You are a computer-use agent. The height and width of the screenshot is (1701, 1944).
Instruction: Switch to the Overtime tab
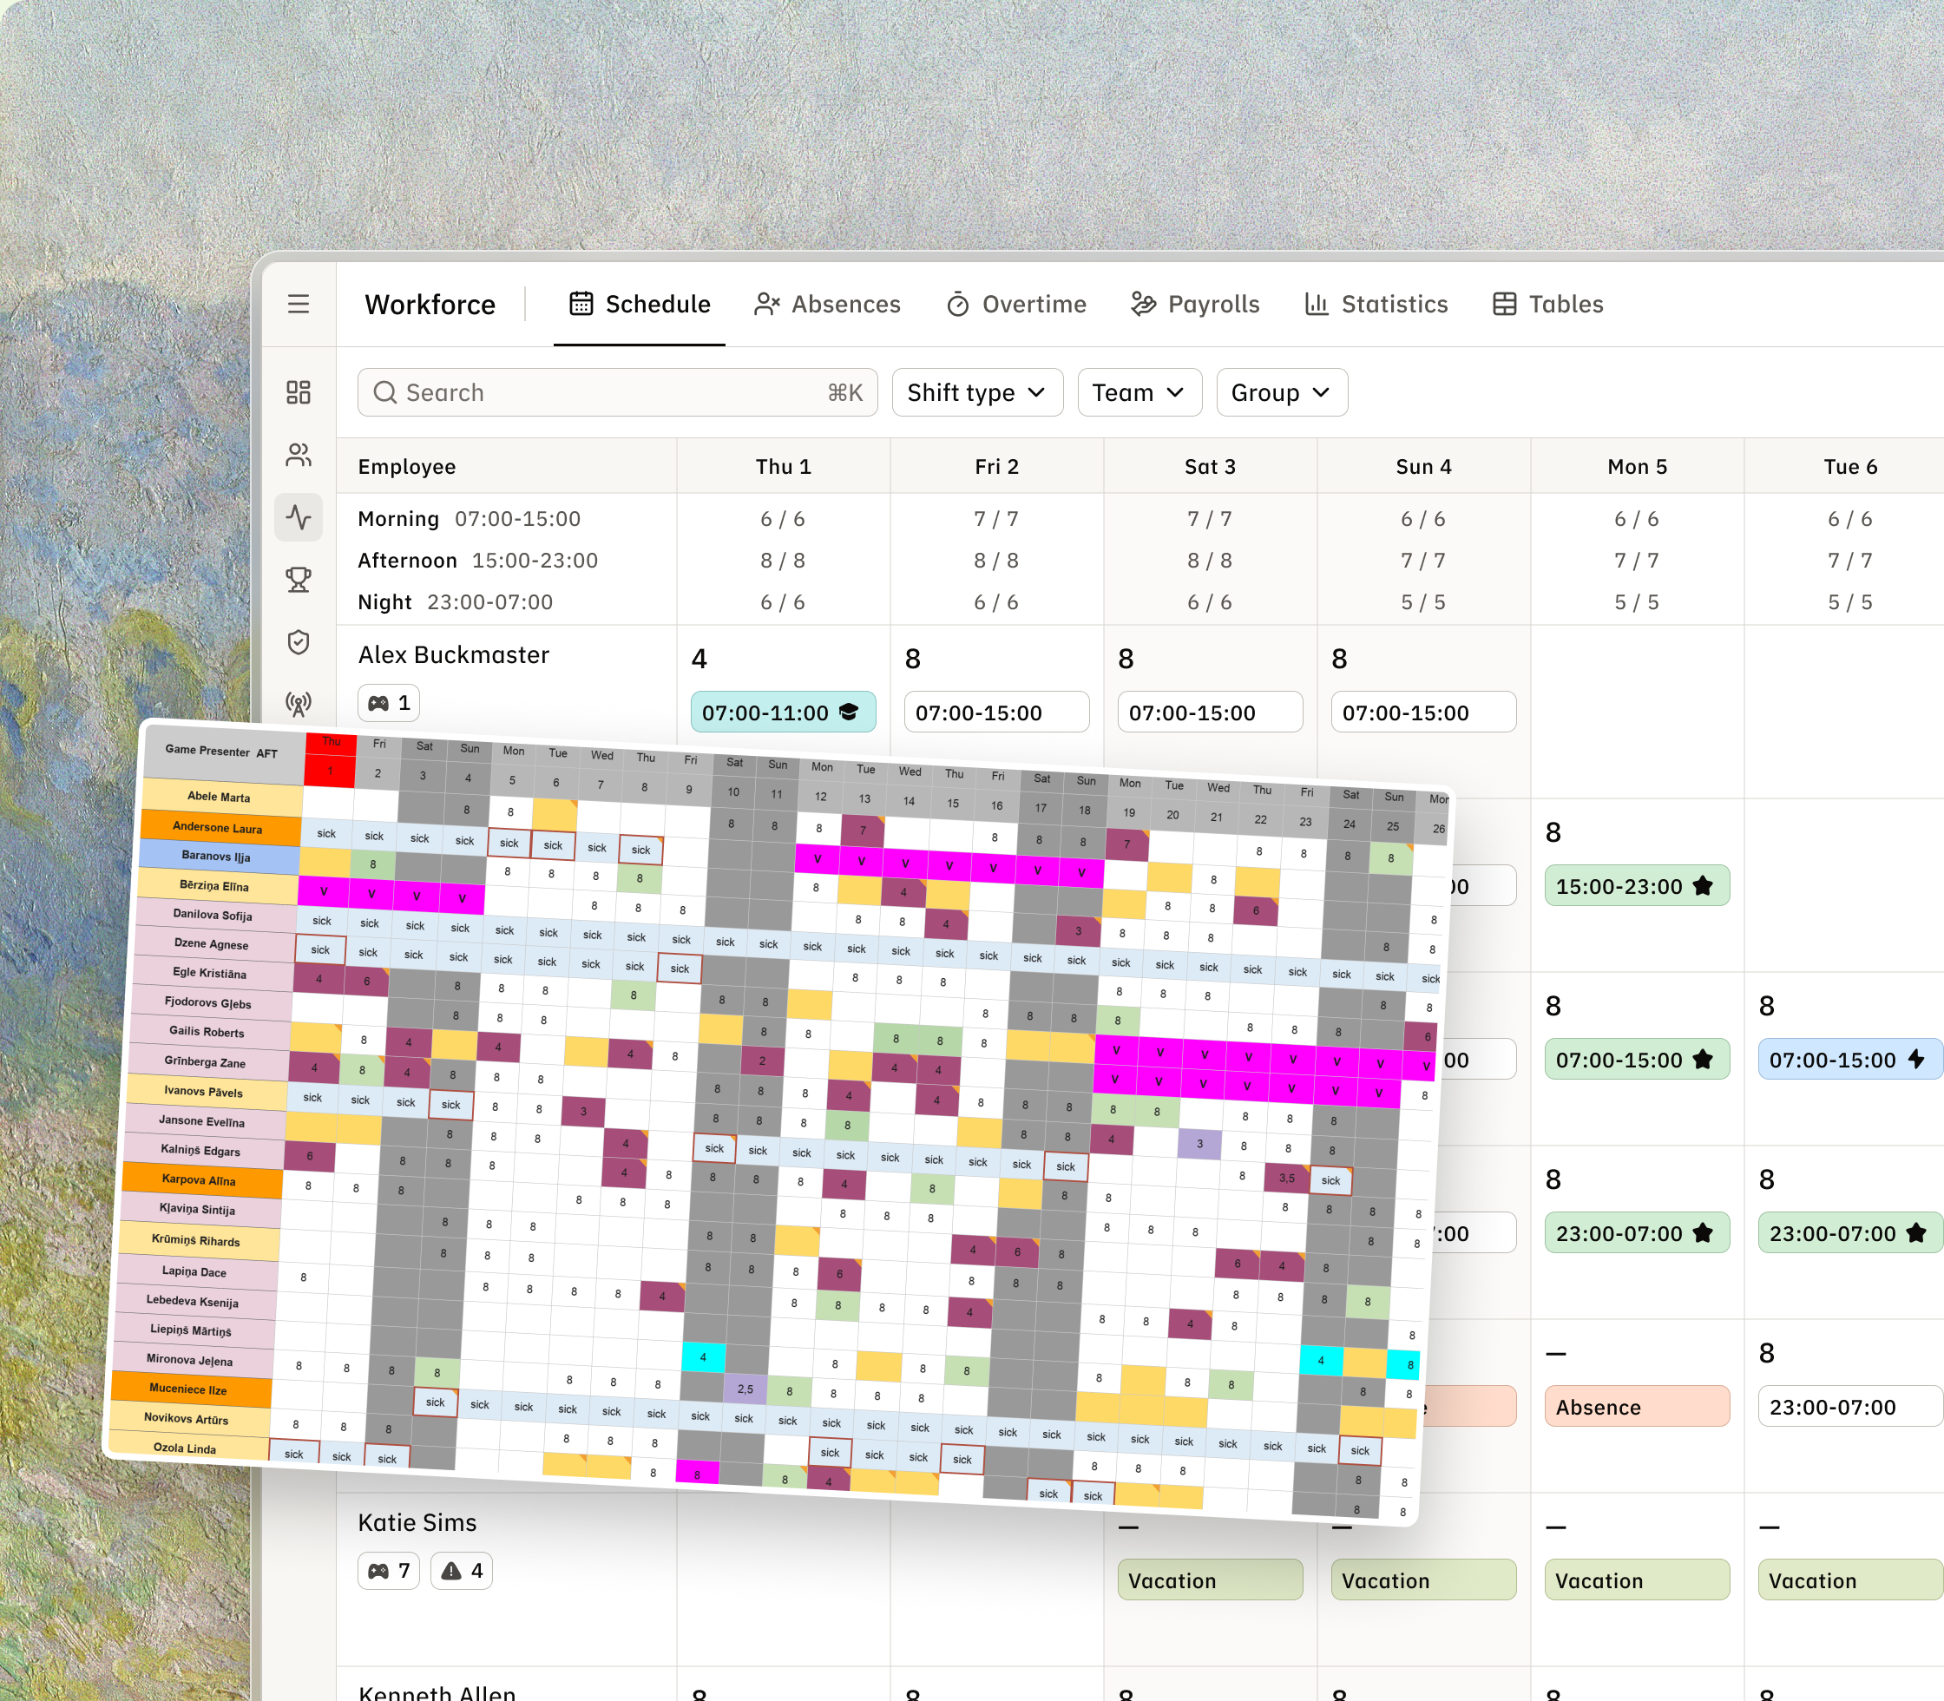pyautogui.click(x=1015, y=304)
